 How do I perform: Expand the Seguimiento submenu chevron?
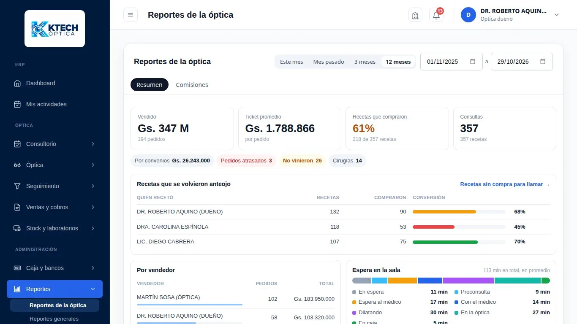tap(93, 186)
